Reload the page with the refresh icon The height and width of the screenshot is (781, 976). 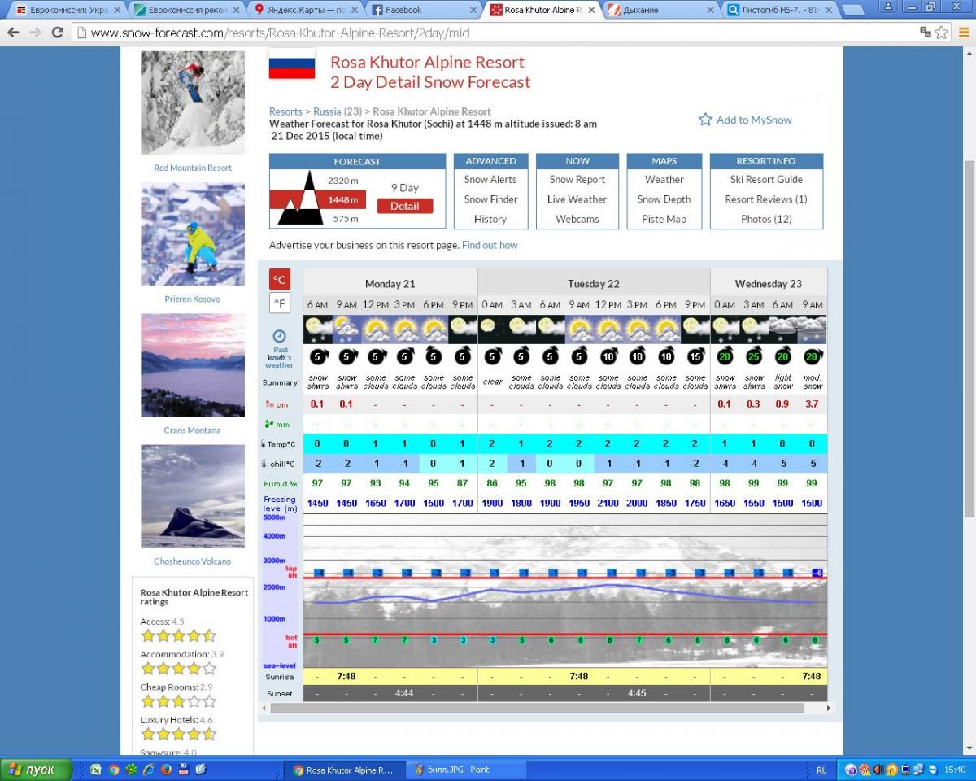pos(57,33)
